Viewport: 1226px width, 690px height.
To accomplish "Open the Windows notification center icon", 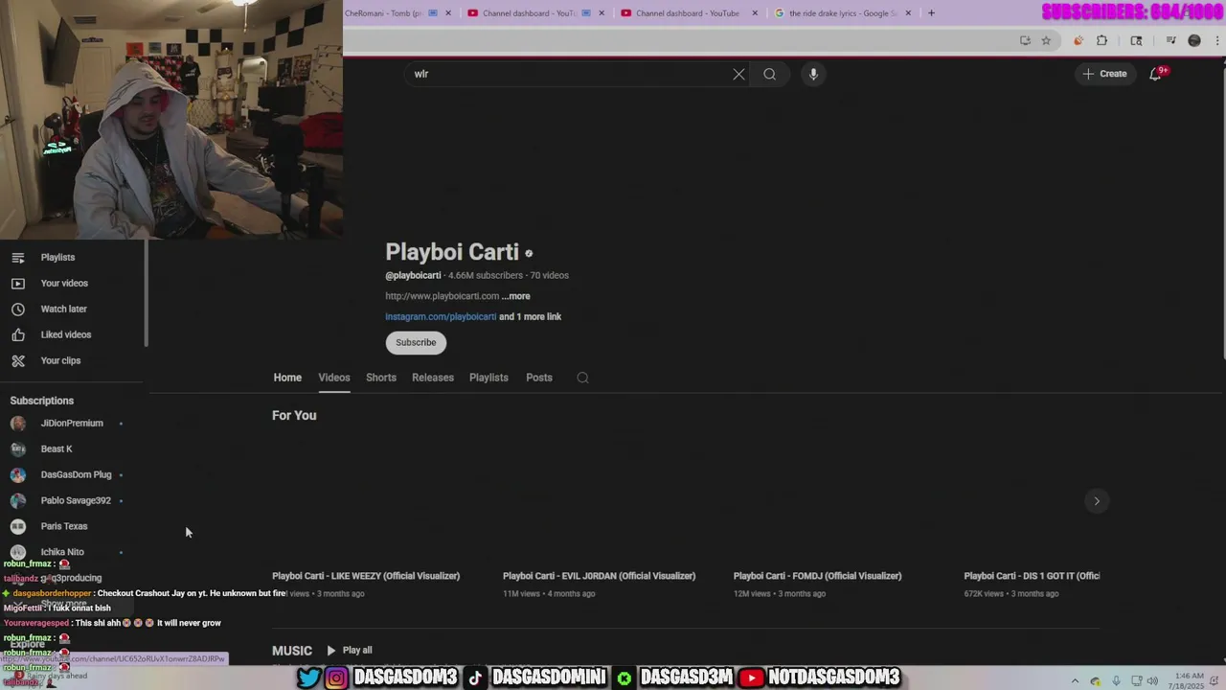I will [x=1215, y=681].
